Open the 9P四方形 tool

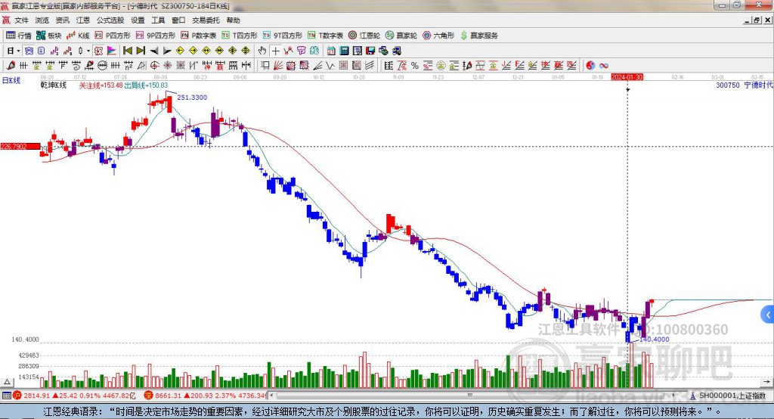tap(156, 36)
